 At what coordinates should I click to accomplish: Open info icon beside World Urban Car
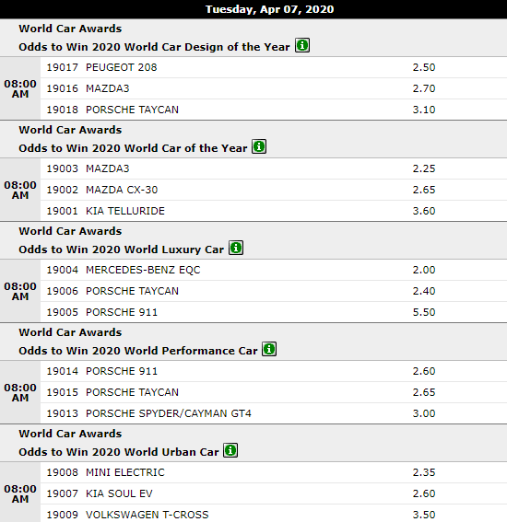point(230,450)
